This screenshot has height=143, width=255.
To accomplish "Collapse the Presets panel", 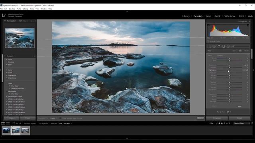I will [x=5, y=56].
